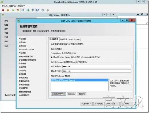Viewport: 149px width, 113px height.
Task: Open the 视图(W) menu
Action: [13, 6]
